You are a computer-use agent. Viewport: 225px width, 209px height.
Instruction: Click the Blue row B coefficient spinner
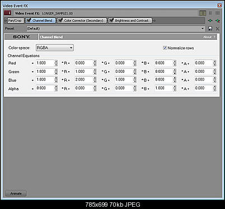coord(135,80)
